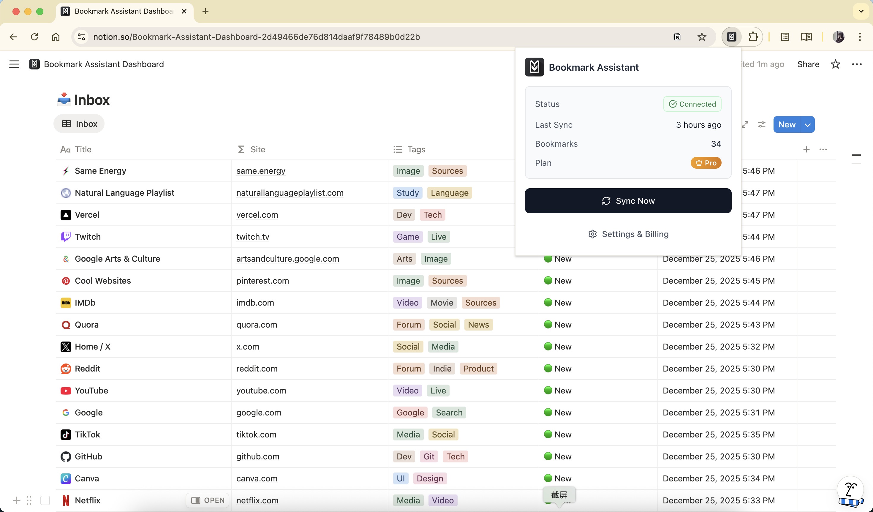Screen dimensions: 873x512
Task: Open the Bookmark Assistant extension from browser toolbar
Action: click(x=731, y=37)
